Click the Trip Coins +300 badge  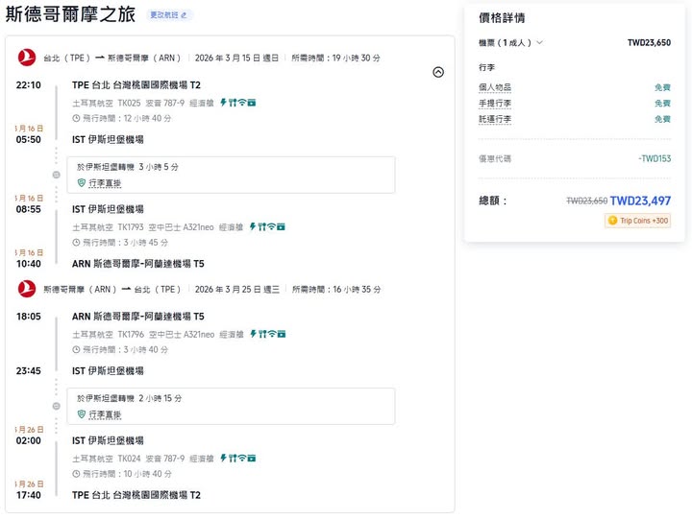(x=638, y=221)
